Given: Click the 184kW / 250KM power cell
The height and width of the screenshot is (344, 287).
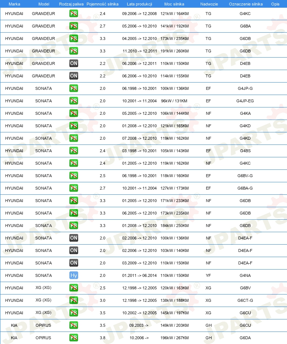Looking at the screenshot, I should [x=174, y=226].
